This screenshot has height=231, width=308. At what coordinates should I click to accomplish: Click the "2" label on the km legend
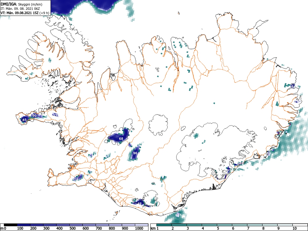click(x=173, y=229)
